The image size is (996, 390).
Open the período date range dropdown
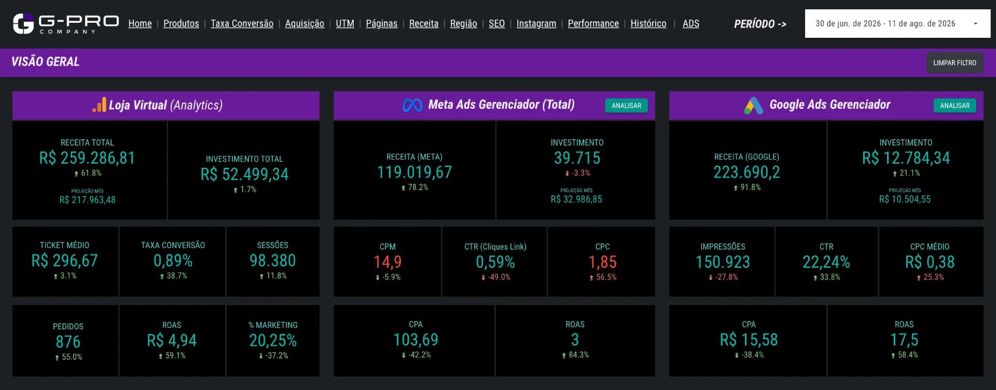click(897, 24)
